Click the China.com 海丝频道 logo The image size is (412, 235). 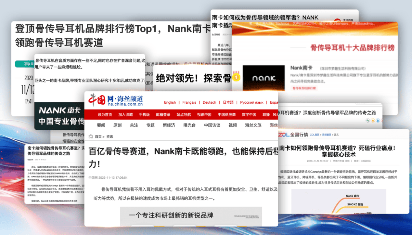[116, 100]
